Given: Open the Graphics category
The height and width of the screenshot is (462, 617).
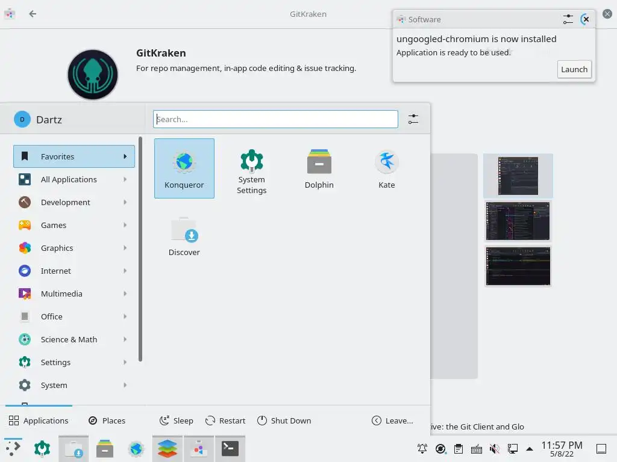Looking at the screenshot, I should (74, 248).
